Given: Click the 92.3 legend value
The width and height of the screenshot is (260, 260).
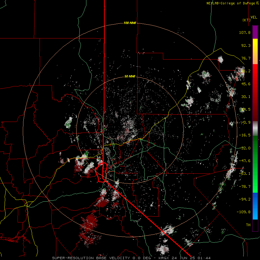Looking at the screenshot, I should (246, 45).
